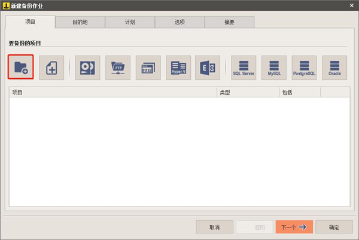Viewport: 359px width, 240px height.
Task: Add a MySQL database backup
Action: [274, 67]
